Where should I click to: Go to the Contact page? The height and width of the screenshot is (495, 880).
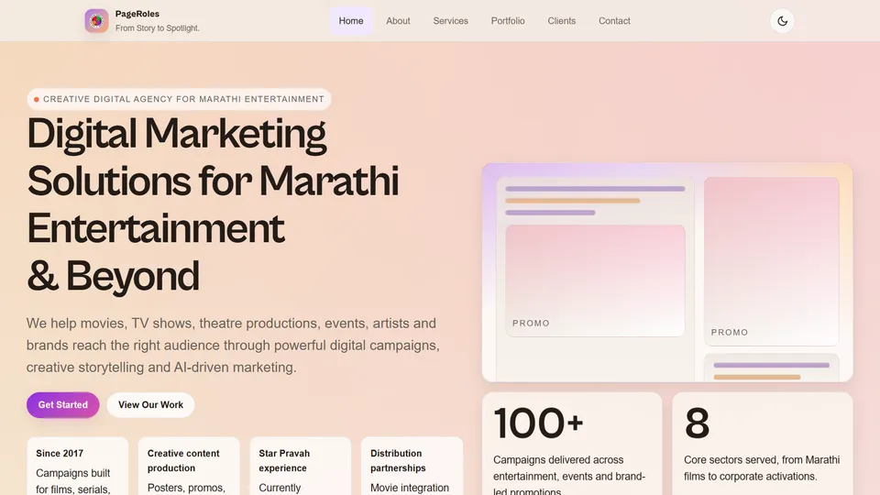tap(614, 21)
